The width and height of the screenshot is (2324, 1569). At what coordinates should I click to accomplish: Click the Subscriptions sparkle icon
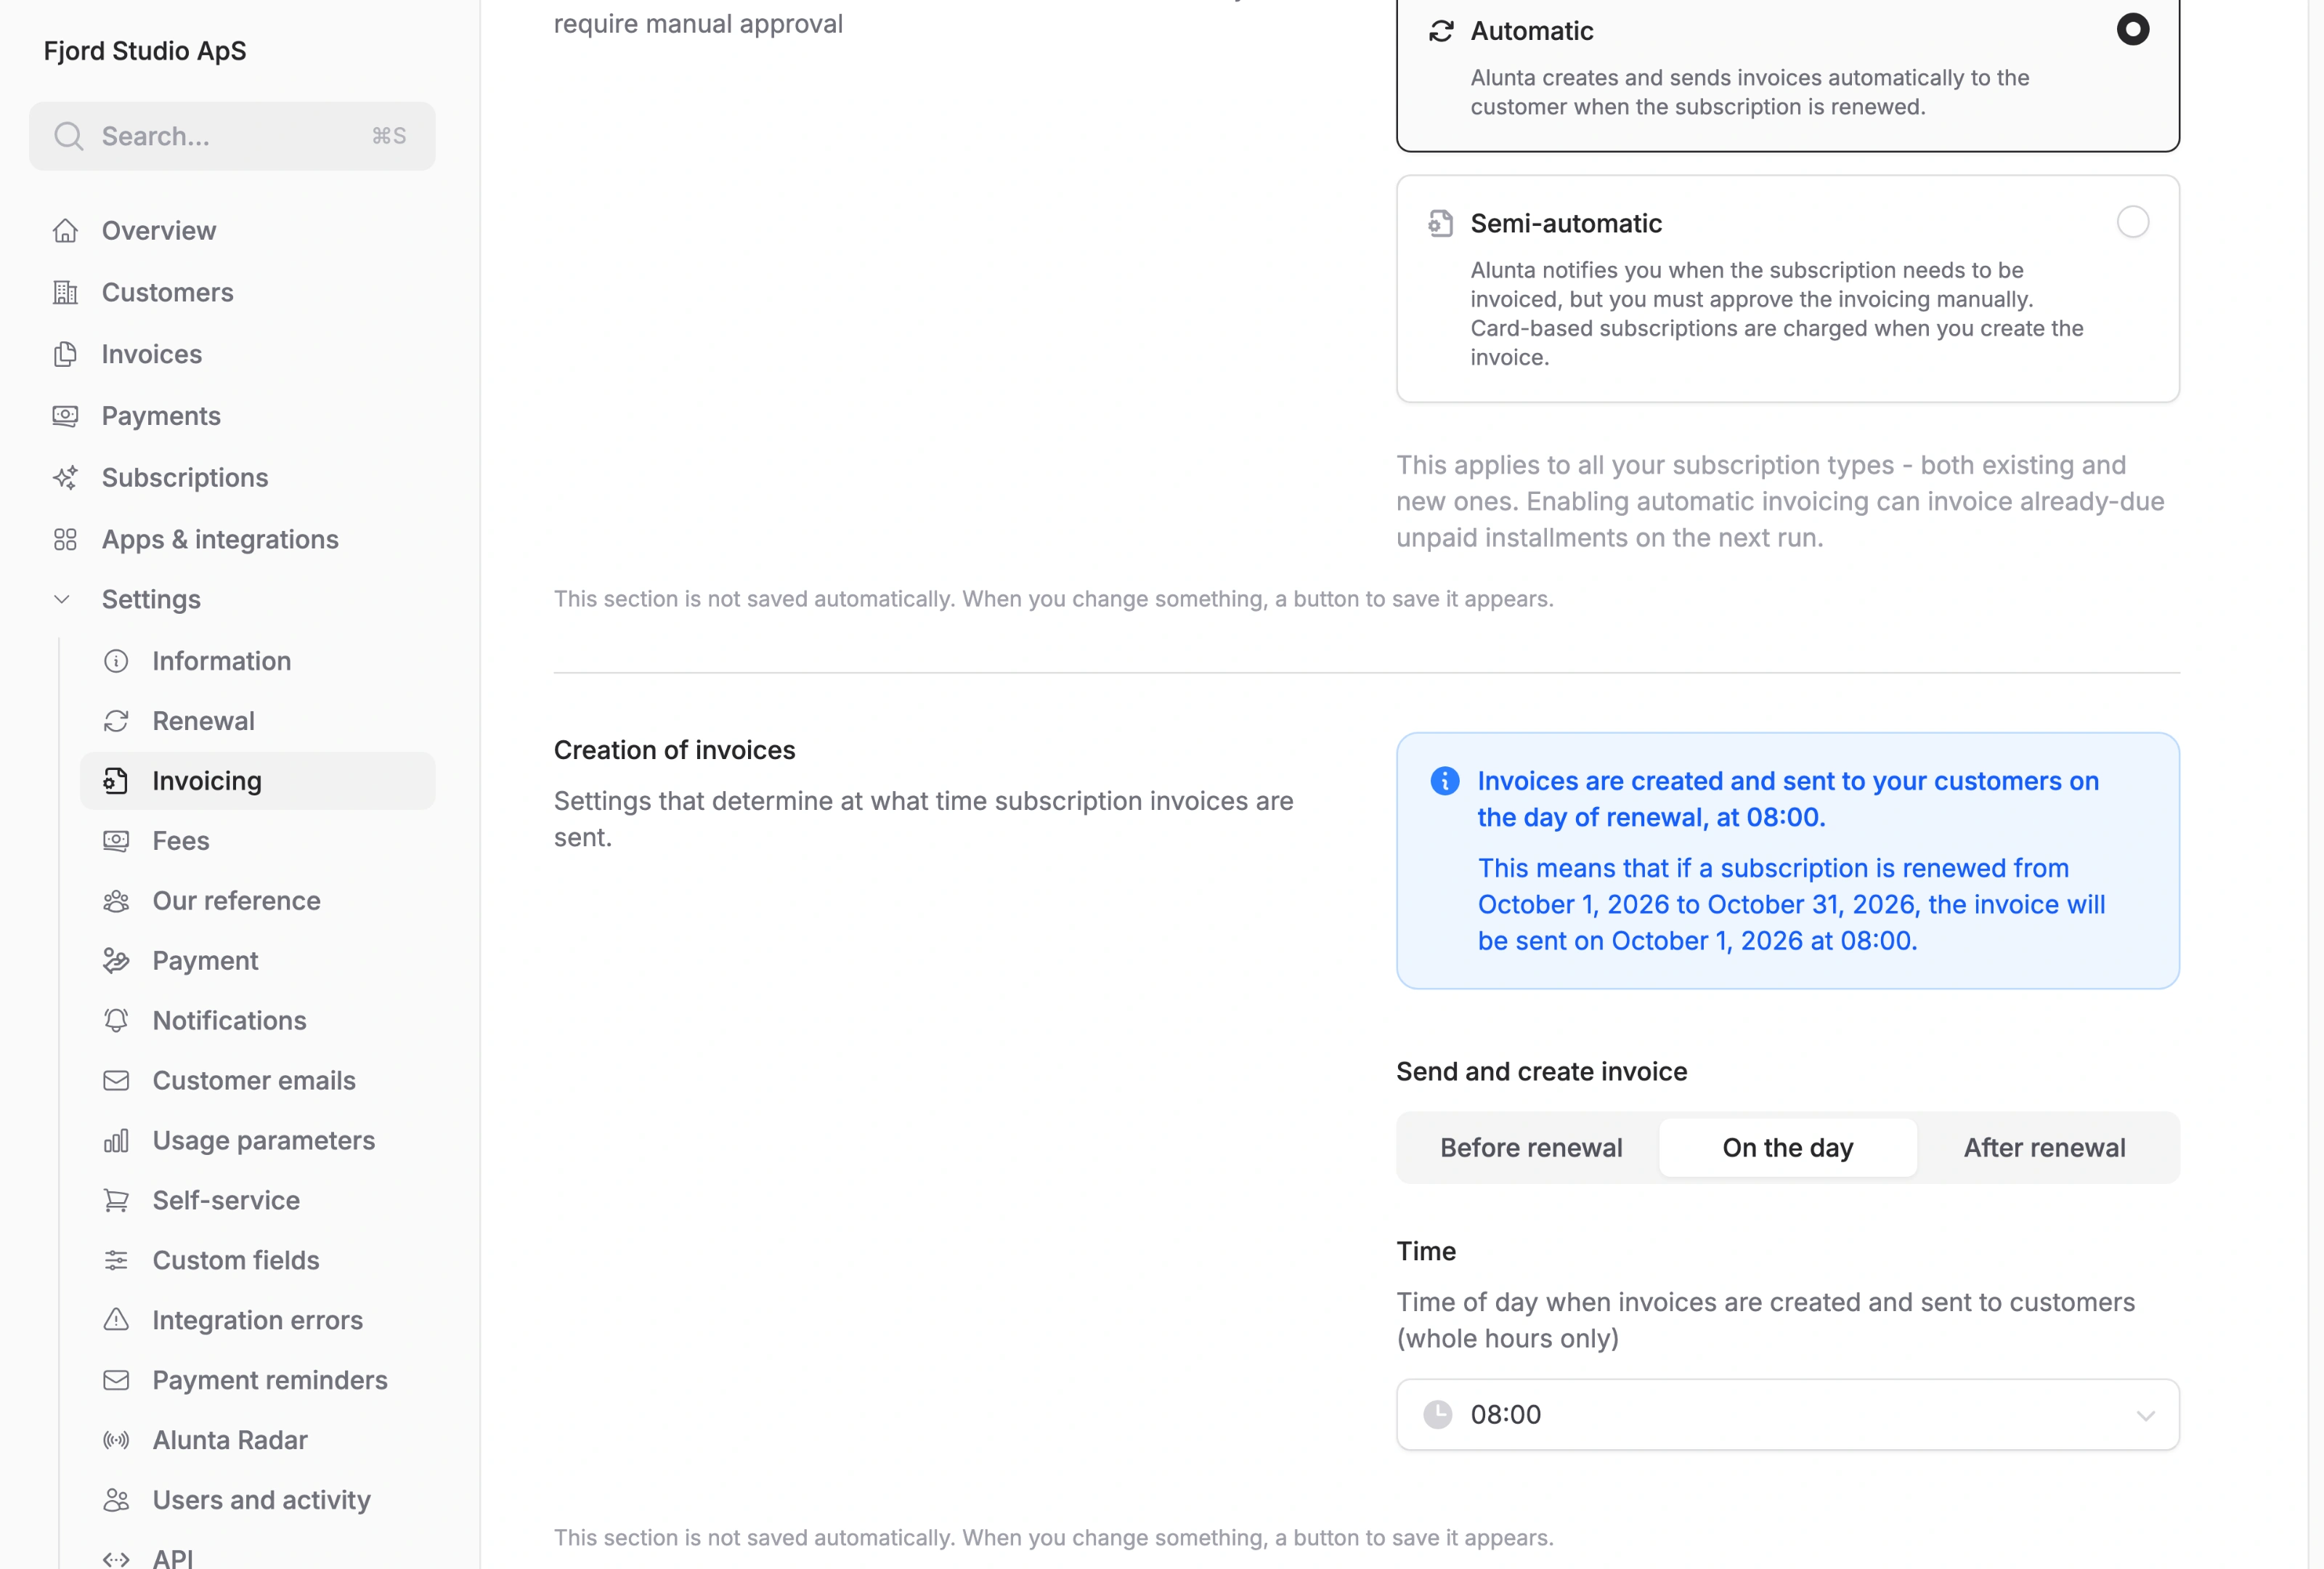pyautogui.click(x=65, y=478)
